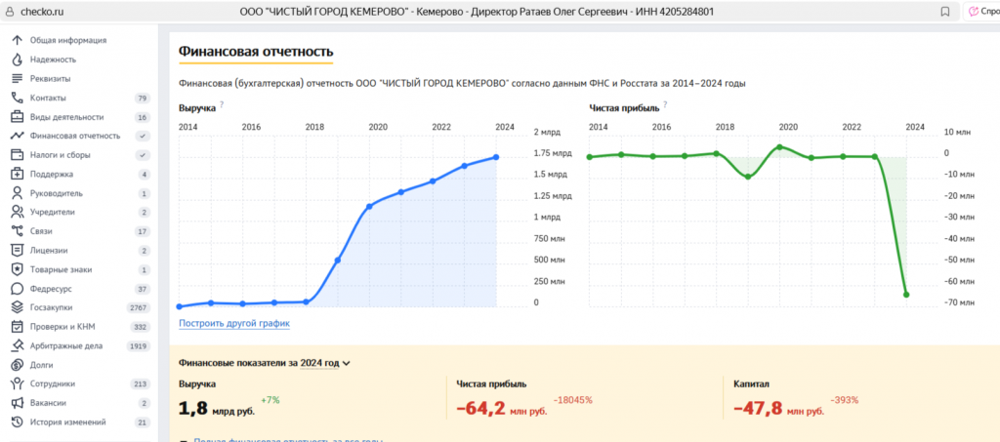This screenshot has width=1000, height=442.
Task: Click the Построить другой график link
Action: [x=233, y=323]
